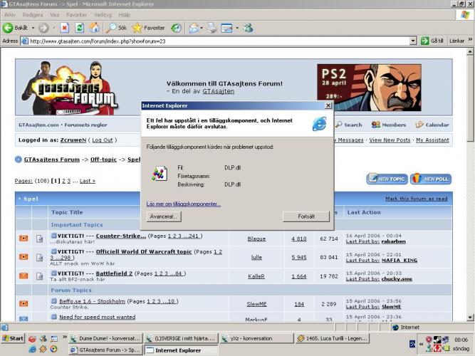
Task: Open Need for speed most wanted topic
Action: coord(98,317)
